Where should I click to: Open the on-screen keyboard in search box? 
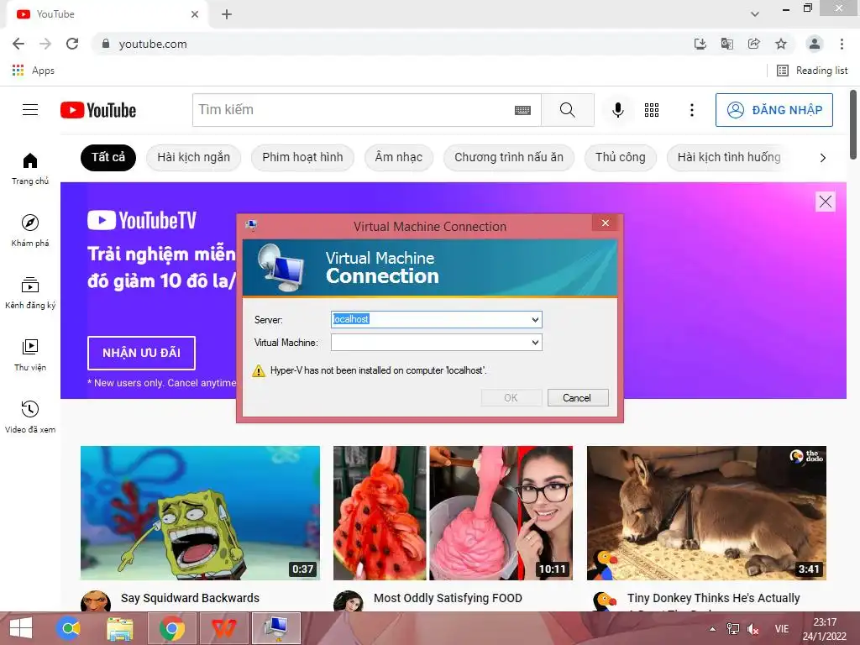click(x=522, y=110)
